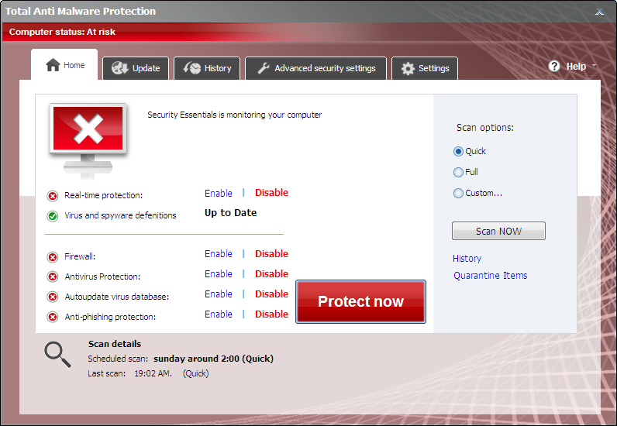Click the 'Scan options:' label

coord(484,128)
